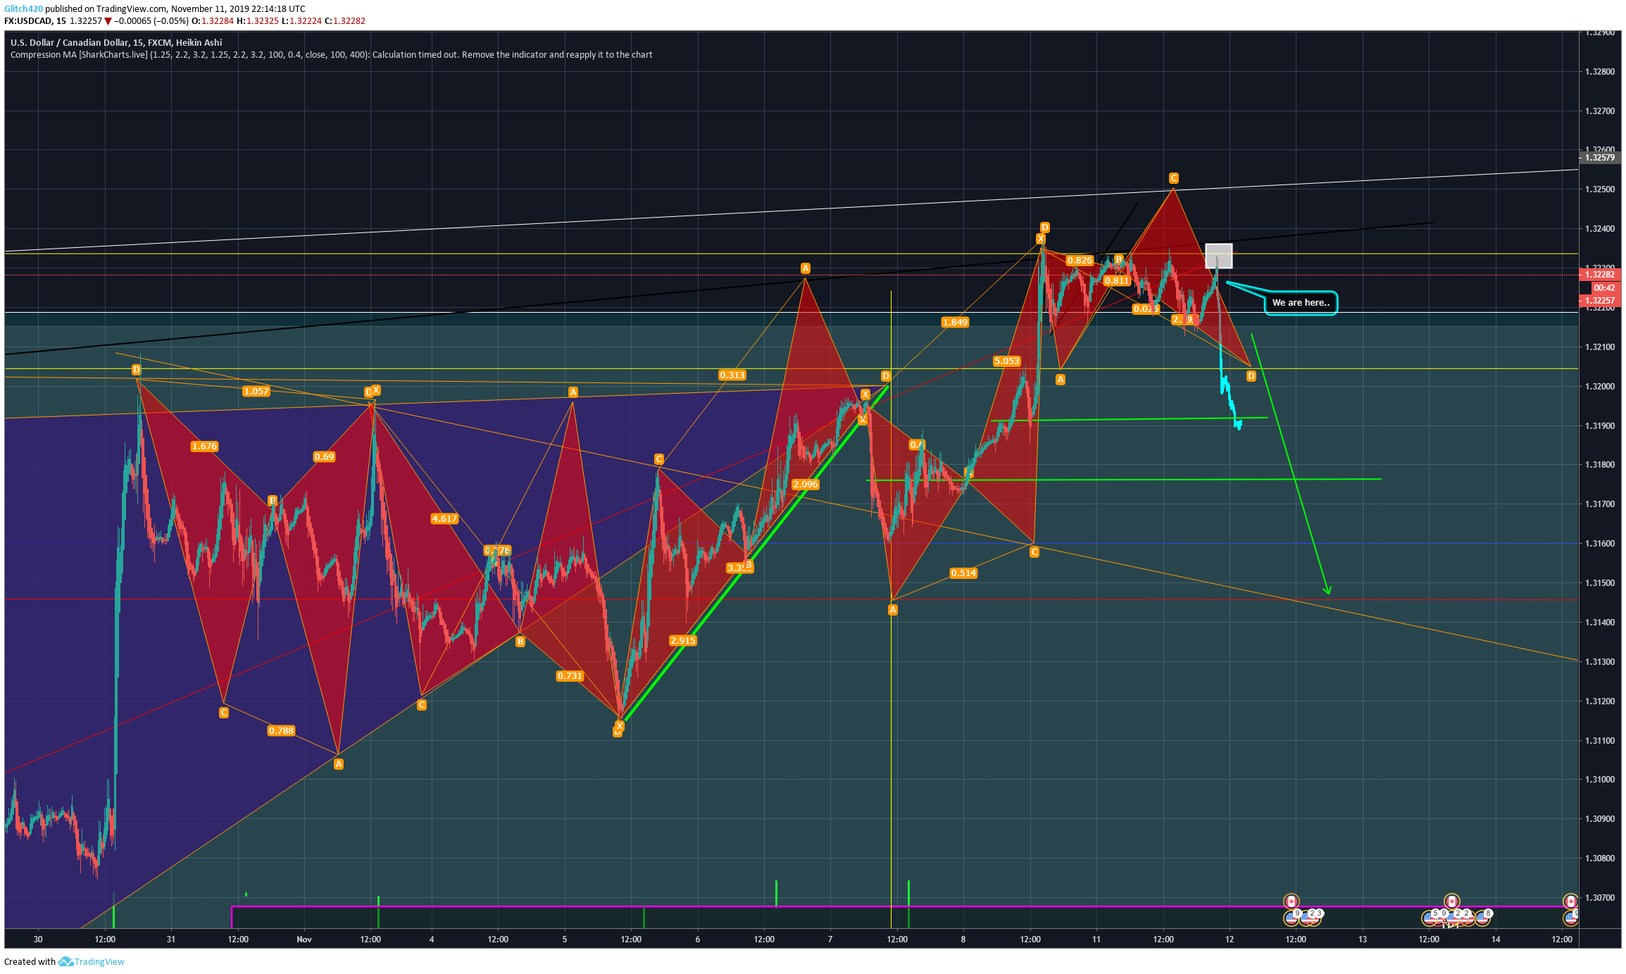Select the 0.731 ratio label
The height and width of the screenshot is (974, 1626).
pyautogui.click(x=570, y=676)
